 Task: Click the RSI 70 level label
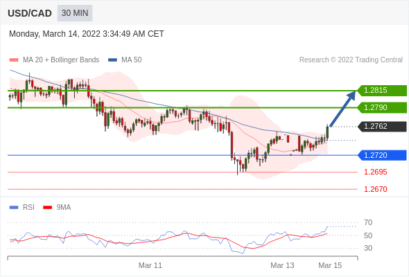click(x=368, y=222)
